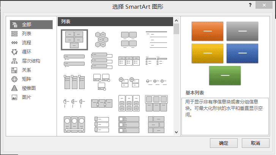Confirm with the 确定 button
The width and height of the screenshot is (276, 155).
click(224, 143)
